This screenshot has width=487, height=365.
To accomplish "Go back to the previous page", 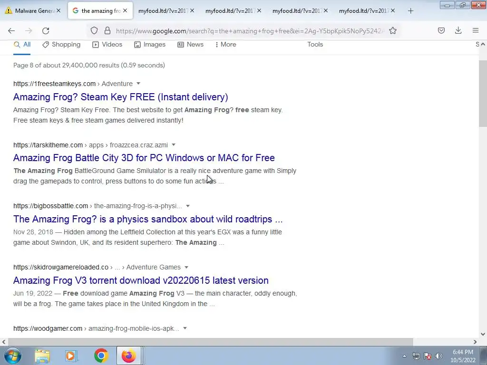I will (11, 30).
